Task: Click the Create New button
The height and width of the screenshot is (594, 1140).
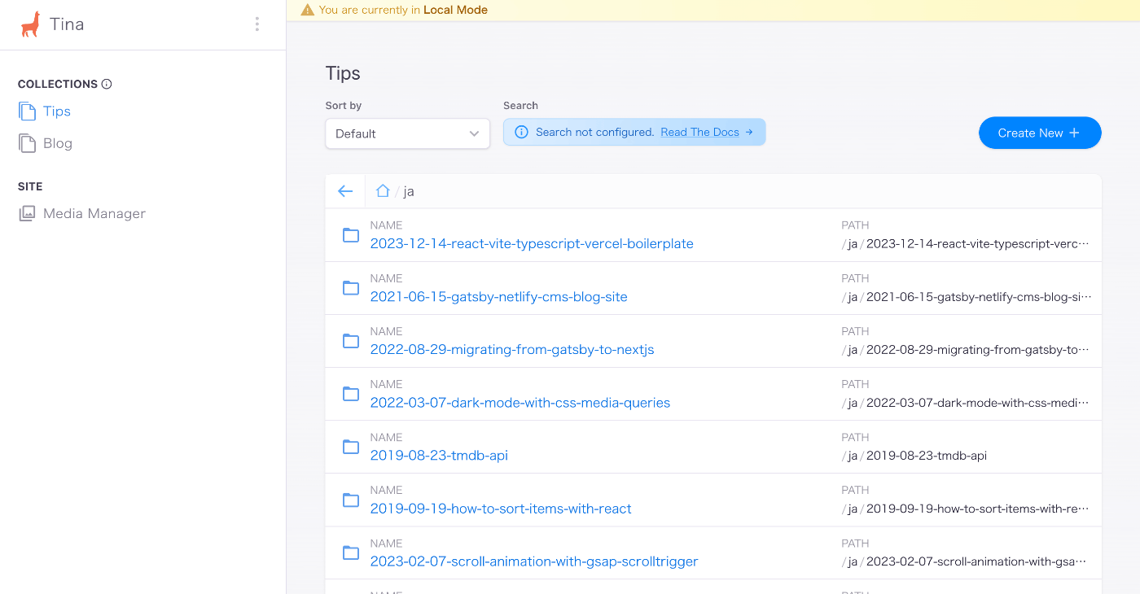Action: [x=1040, y=133]
